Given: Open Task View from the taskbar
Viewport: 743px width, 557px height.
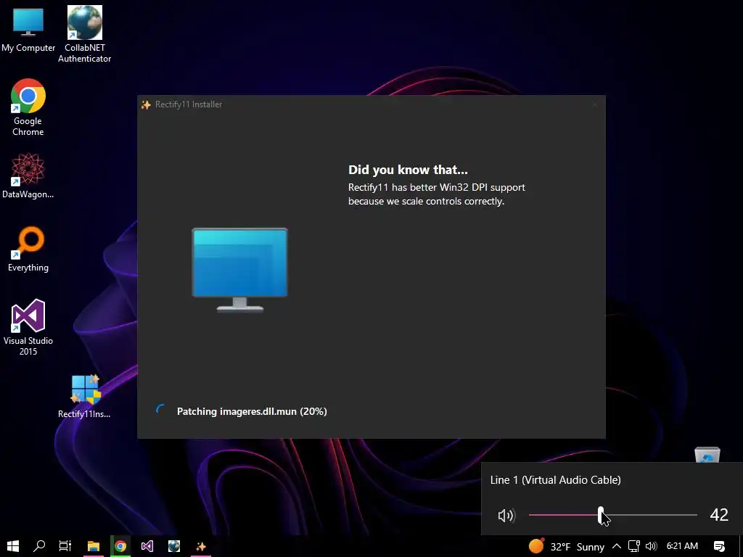Looking at the screenshot, I should [x=65, y=546].
